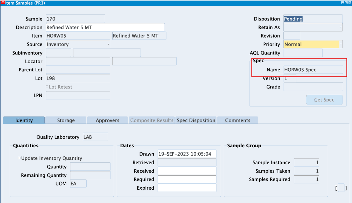This screenshot has height=203, width=352.
Task: Open the Priority dropdown arrow
Action: coord(341,44)
